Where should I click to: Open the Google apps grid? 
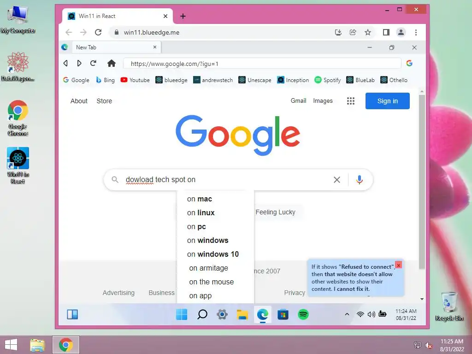pyautogui.click(x=351, y=101)
